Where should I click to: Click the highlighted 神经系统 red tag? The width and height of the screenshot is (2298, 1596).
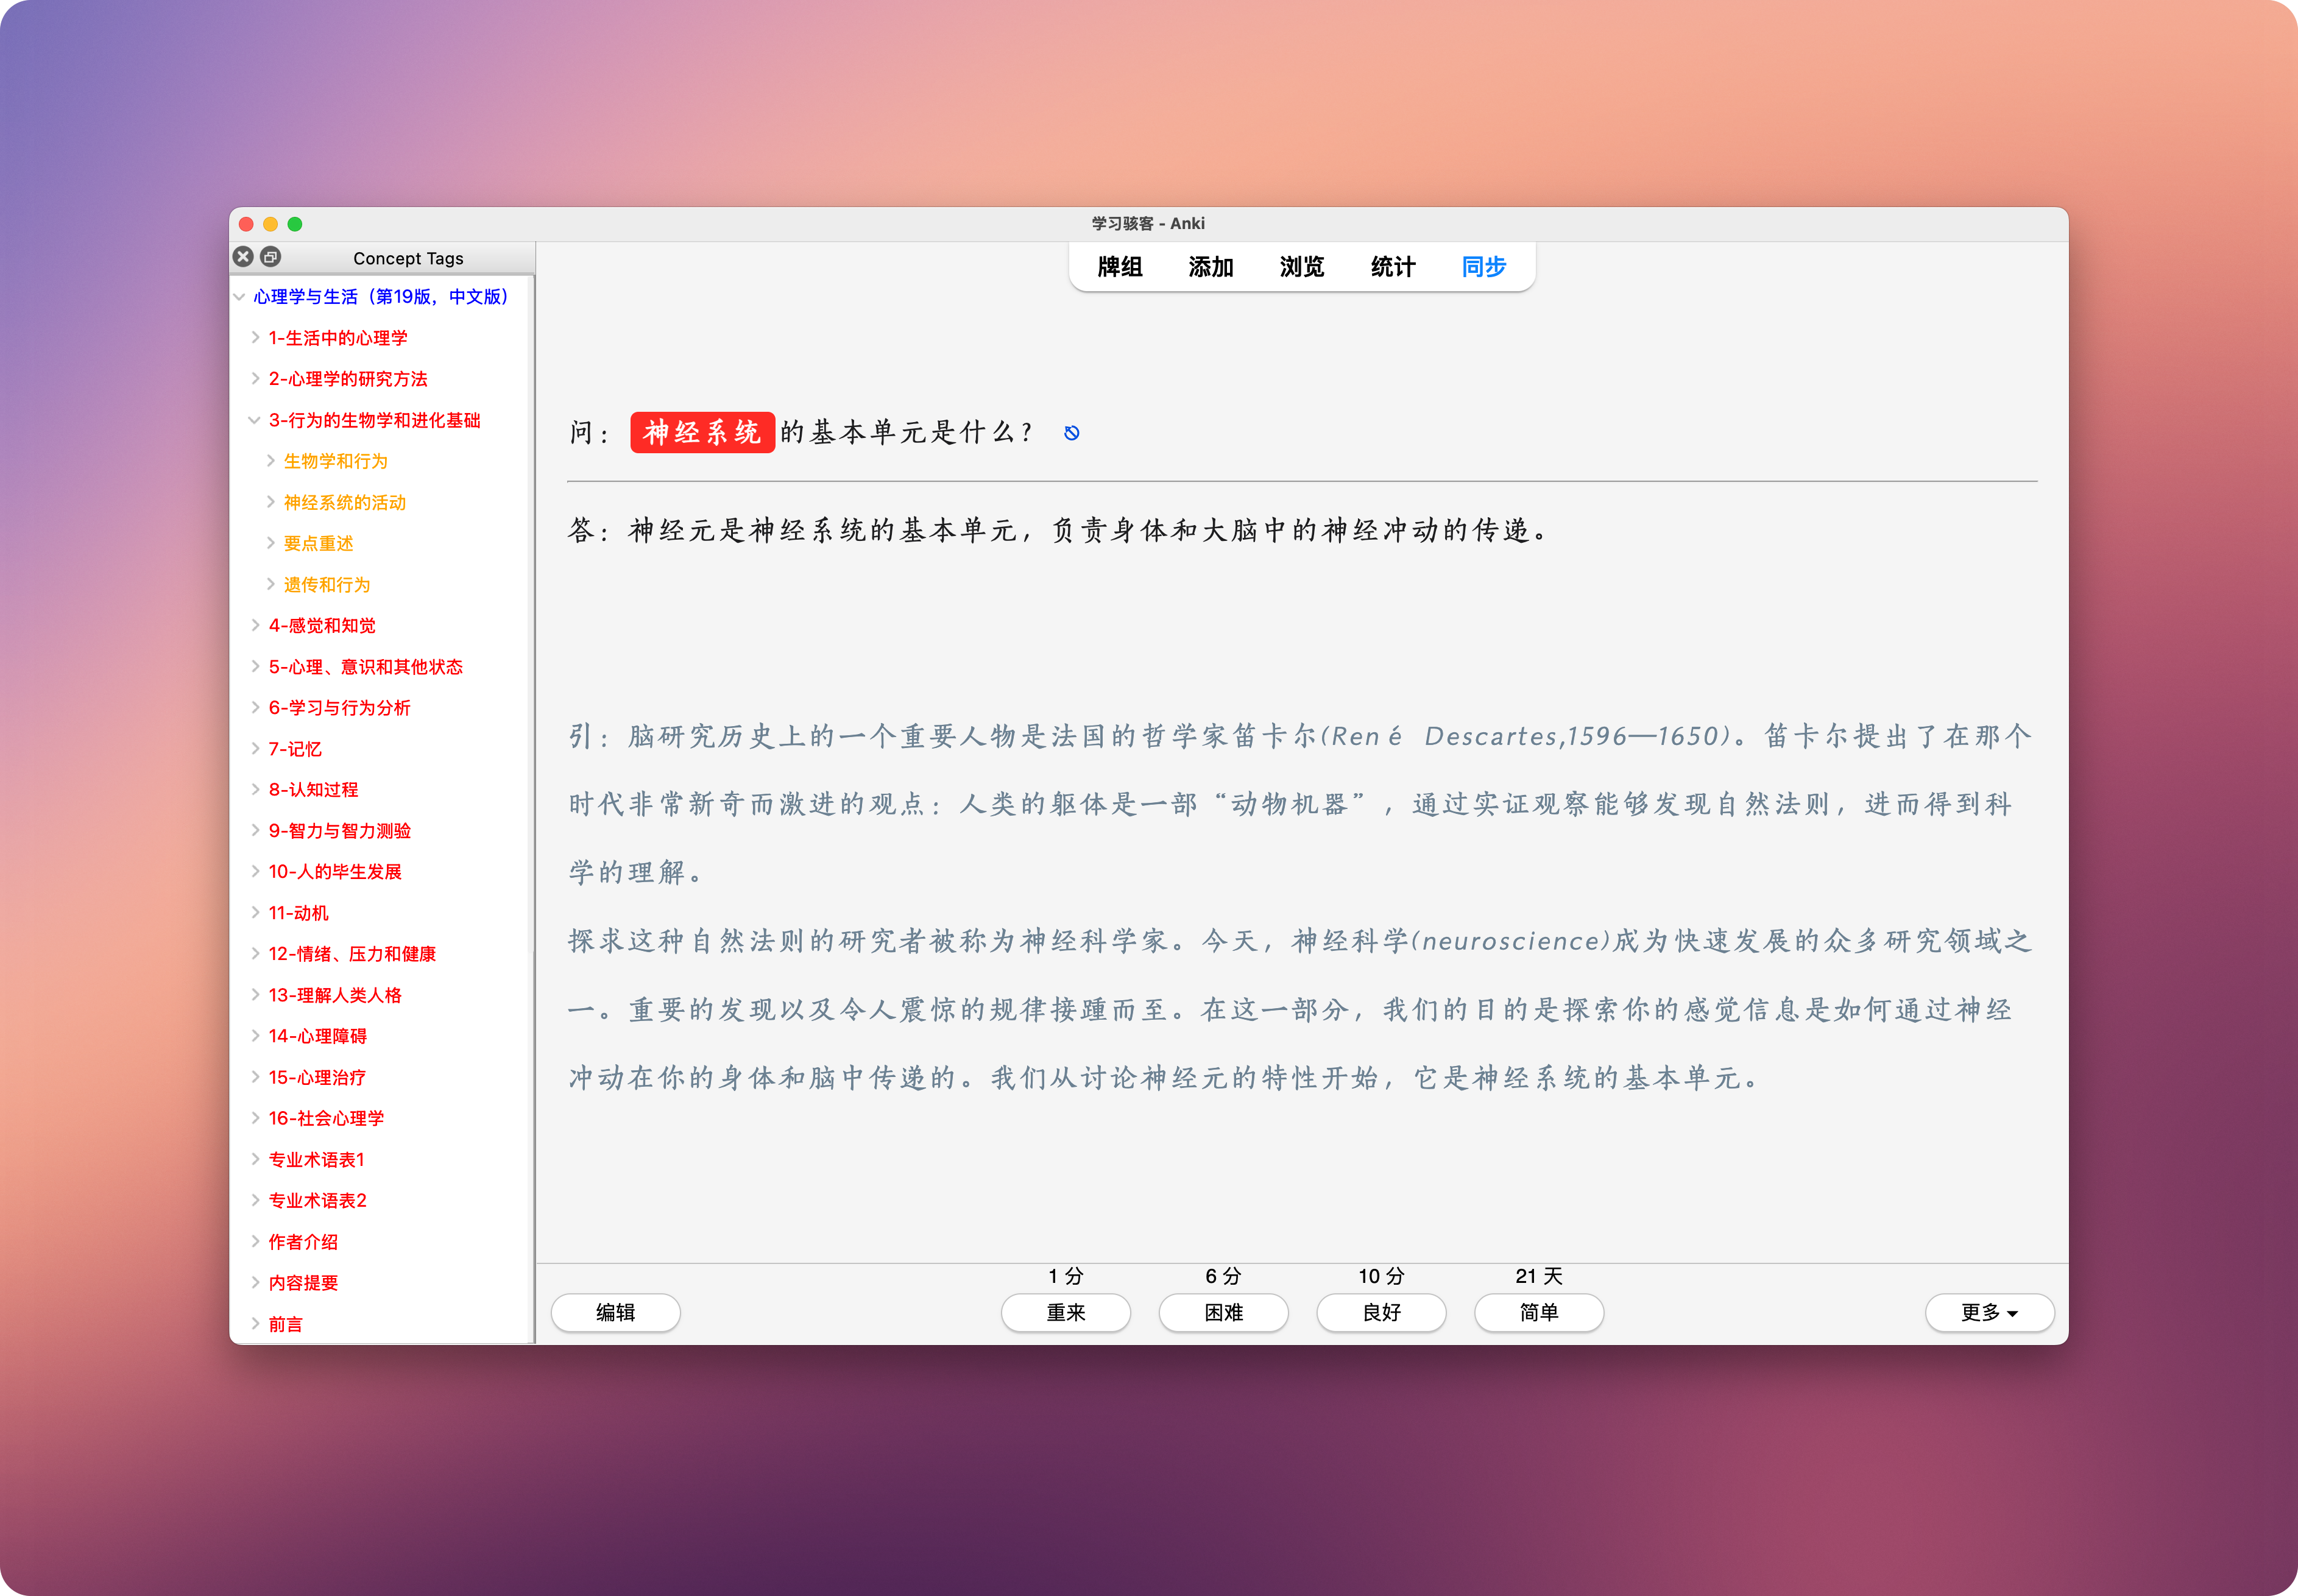pyautogui.click(x=702, y=432)
